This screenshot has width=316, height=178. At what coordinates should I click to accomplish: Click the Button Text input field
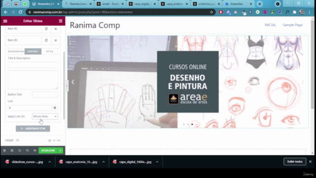coord(45,94)
